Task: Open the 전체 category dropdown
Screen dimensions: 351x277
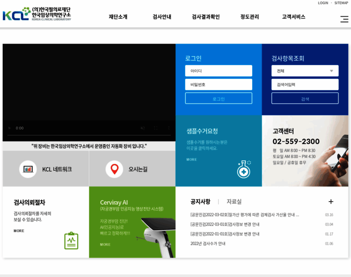Action: tap(305, 71)
